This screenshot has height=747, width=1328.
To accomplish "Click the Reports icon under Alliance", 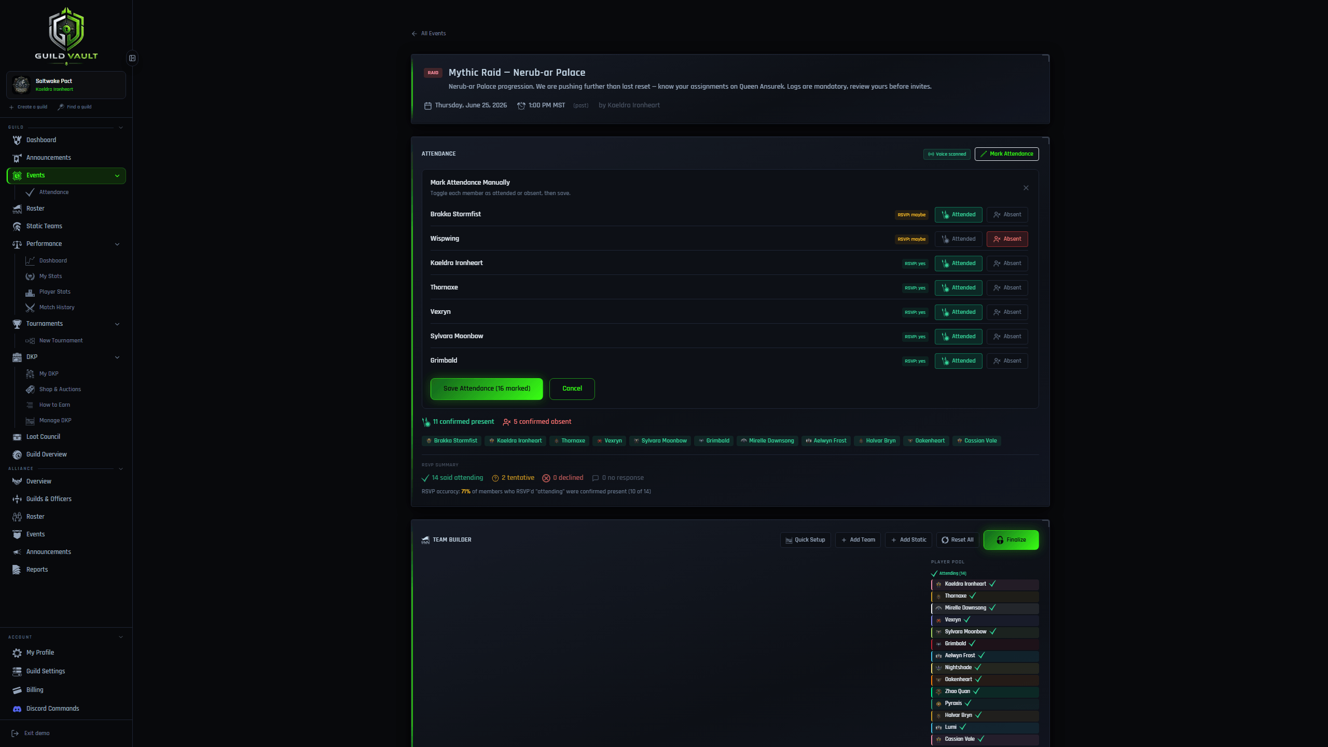I will (x=17, y=570).
